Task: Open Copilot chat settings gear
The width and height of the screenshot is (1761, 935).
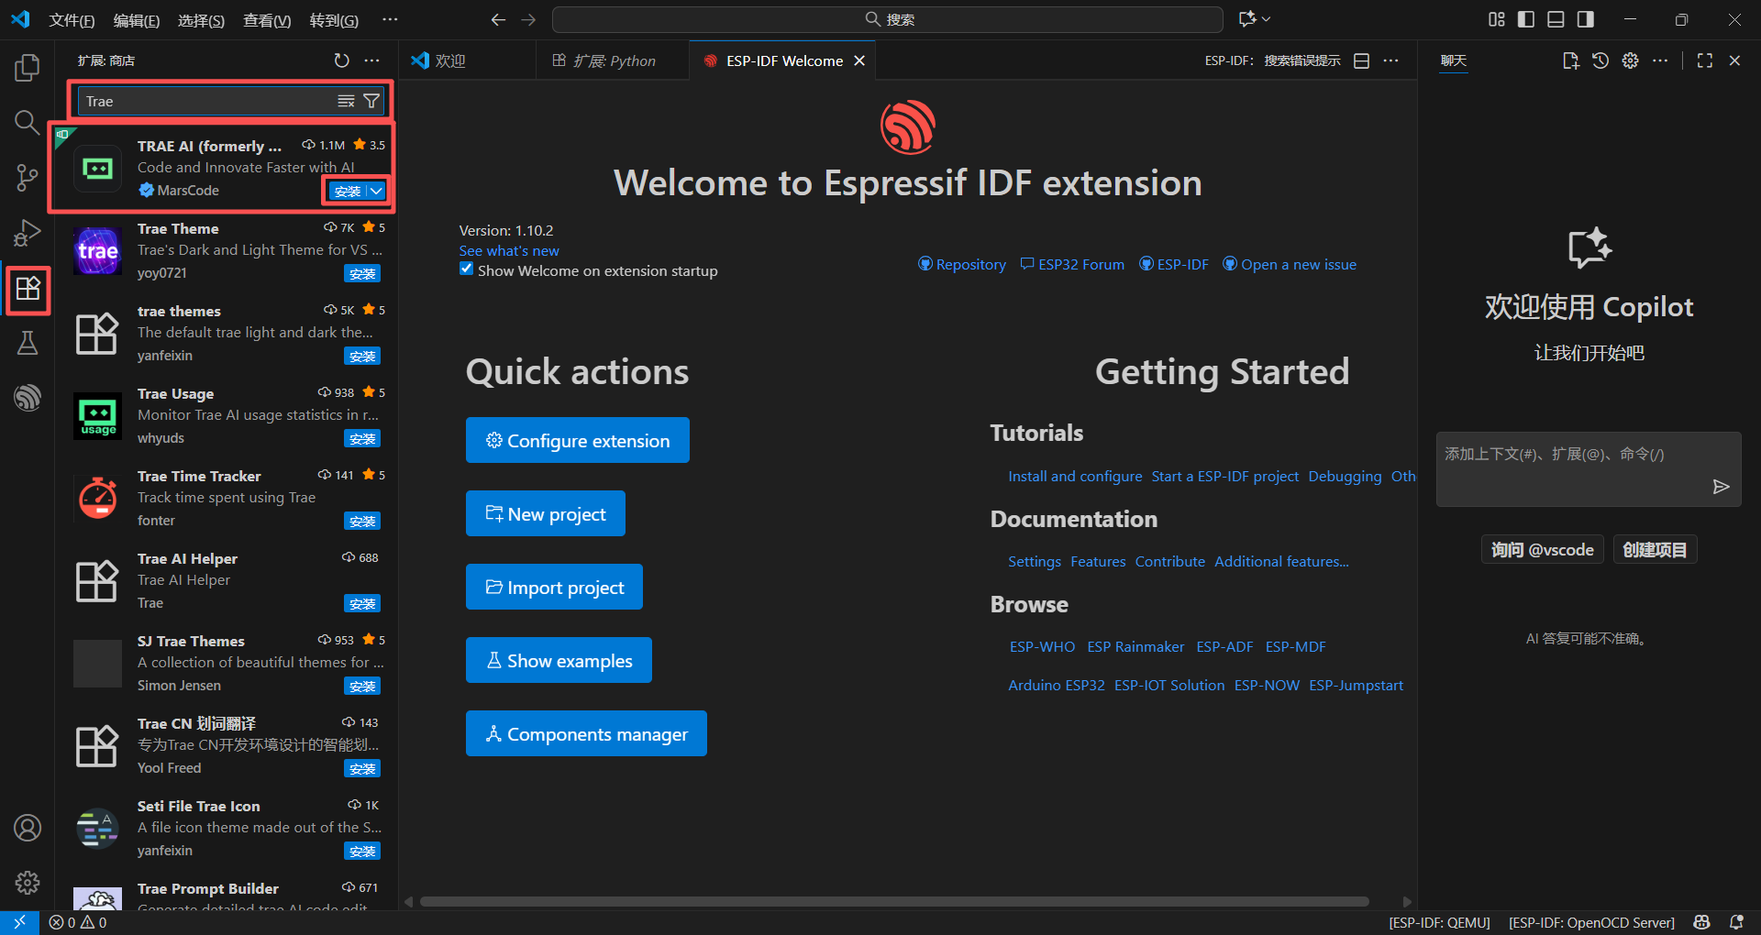Action: point(1630,60)
